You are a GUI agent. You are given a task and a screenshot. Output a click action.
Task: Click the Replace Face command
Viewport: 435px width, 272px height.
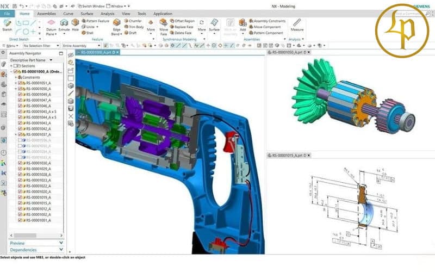182,27
